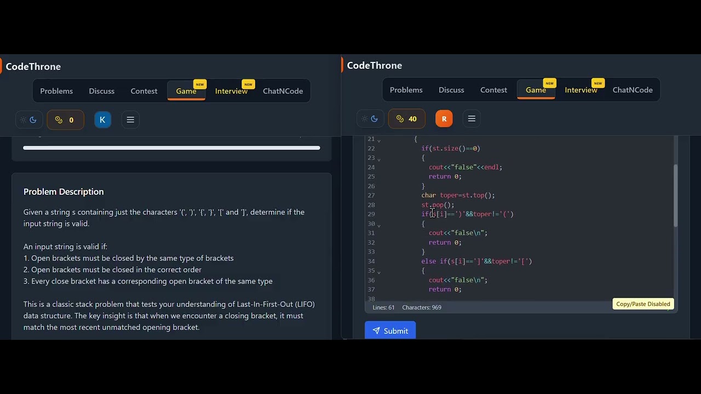Viewport: 701px width, 394px height.
Task: Open ChatNCode tab in left CodeThrone window
Action: (283, 91)
